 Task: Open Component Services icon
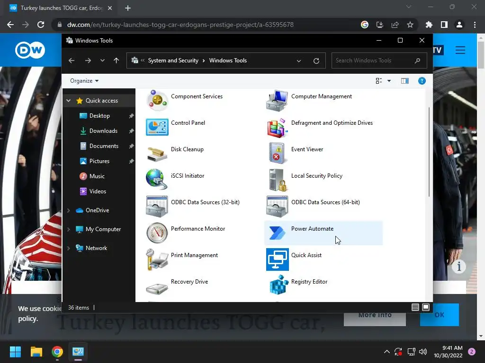click(x=157, y=101)
